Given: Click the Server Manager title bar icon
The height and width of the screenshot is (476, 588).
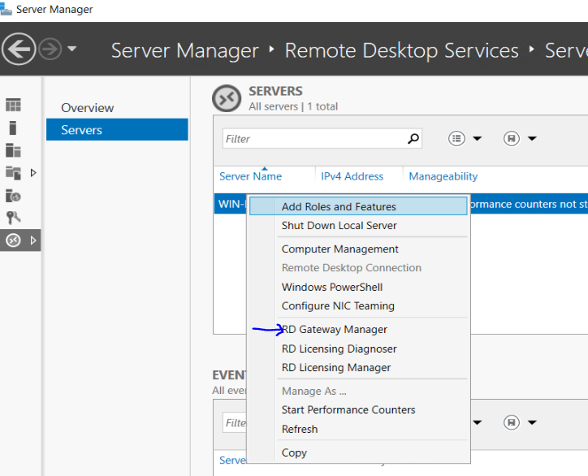Looking at the screenshot, I should click(6, 9).
